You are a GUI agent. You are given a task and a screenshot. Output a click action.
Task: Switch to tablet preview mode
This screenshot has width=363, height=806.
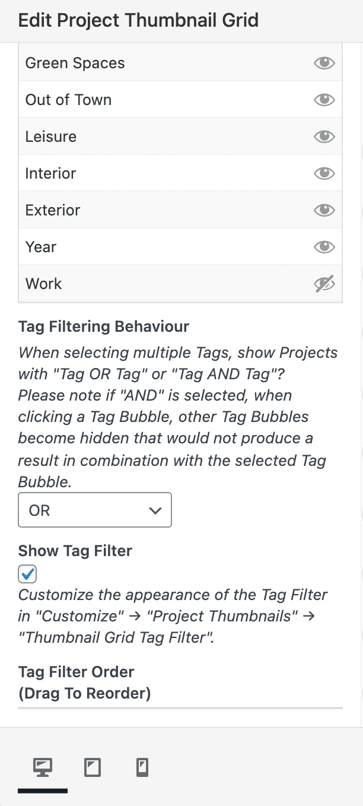(93, 768)
